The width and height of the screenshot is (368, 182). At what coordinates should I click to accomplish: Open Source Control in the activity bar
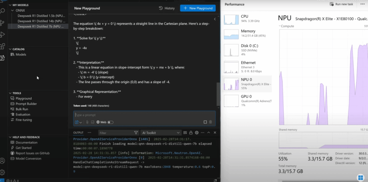[3, 23]
